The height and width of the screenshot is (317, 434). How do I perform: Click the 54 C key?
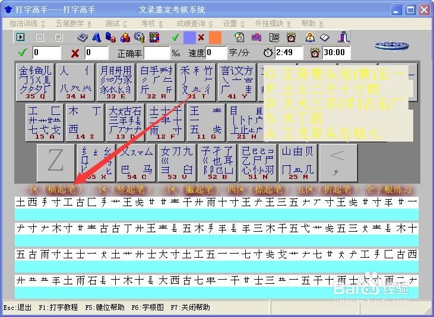coord(137,163)
